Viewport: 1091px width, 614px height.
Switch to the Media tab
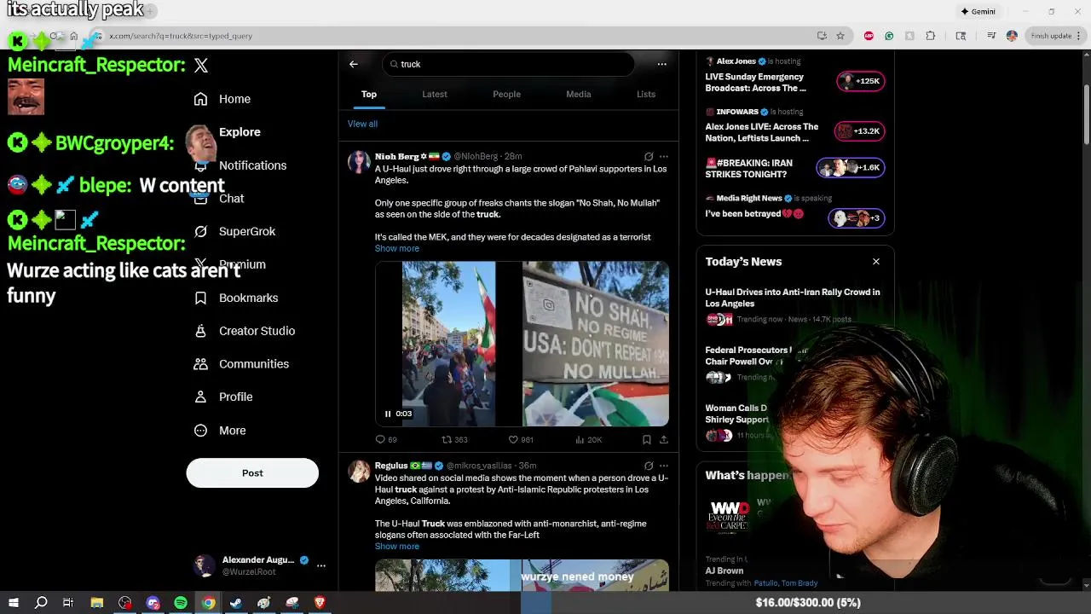(x=579, y=95)
